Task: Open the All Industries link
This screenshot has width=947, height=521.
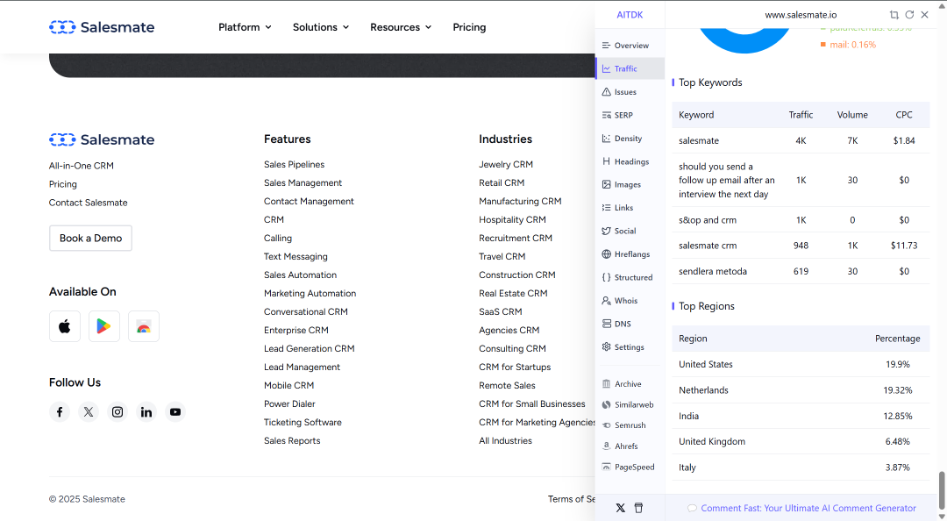Action: (x=505, y=440)
